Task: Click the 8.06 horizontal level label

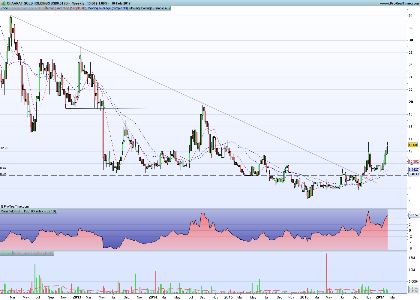Action: pyautogui.click(x=3, y=174)
